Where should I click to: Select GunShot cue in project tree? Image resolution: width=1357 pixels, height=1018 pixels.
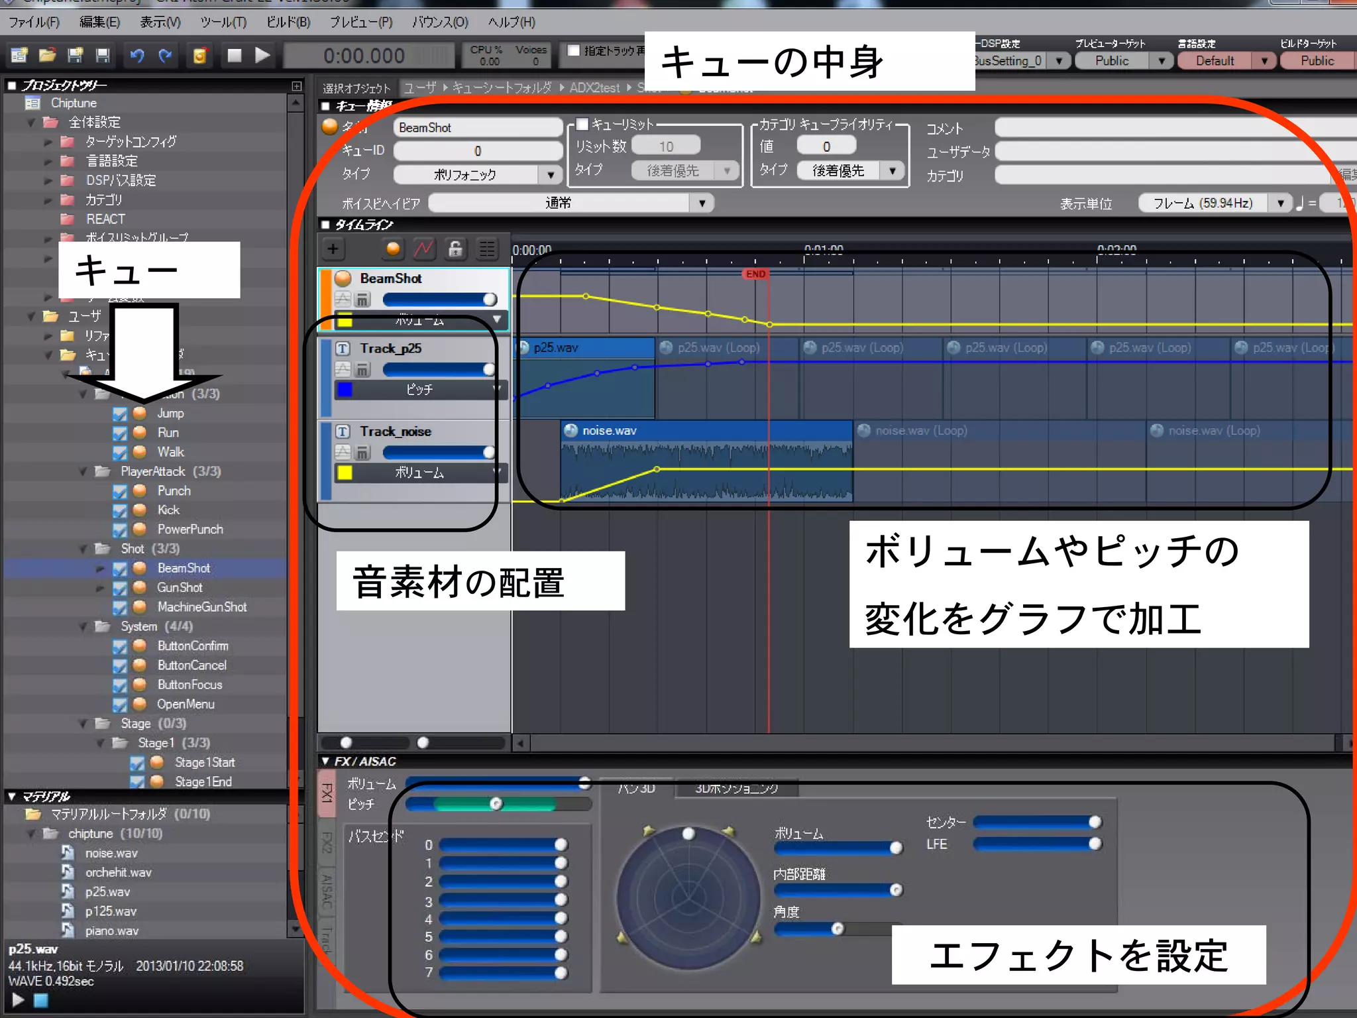coord(180,588)
